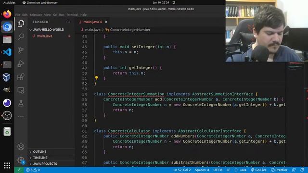This screenshot has height=173, width=308.
Task: Click getInteger method name on line 49
Action: pyautogui.click(x=141, y=68)
